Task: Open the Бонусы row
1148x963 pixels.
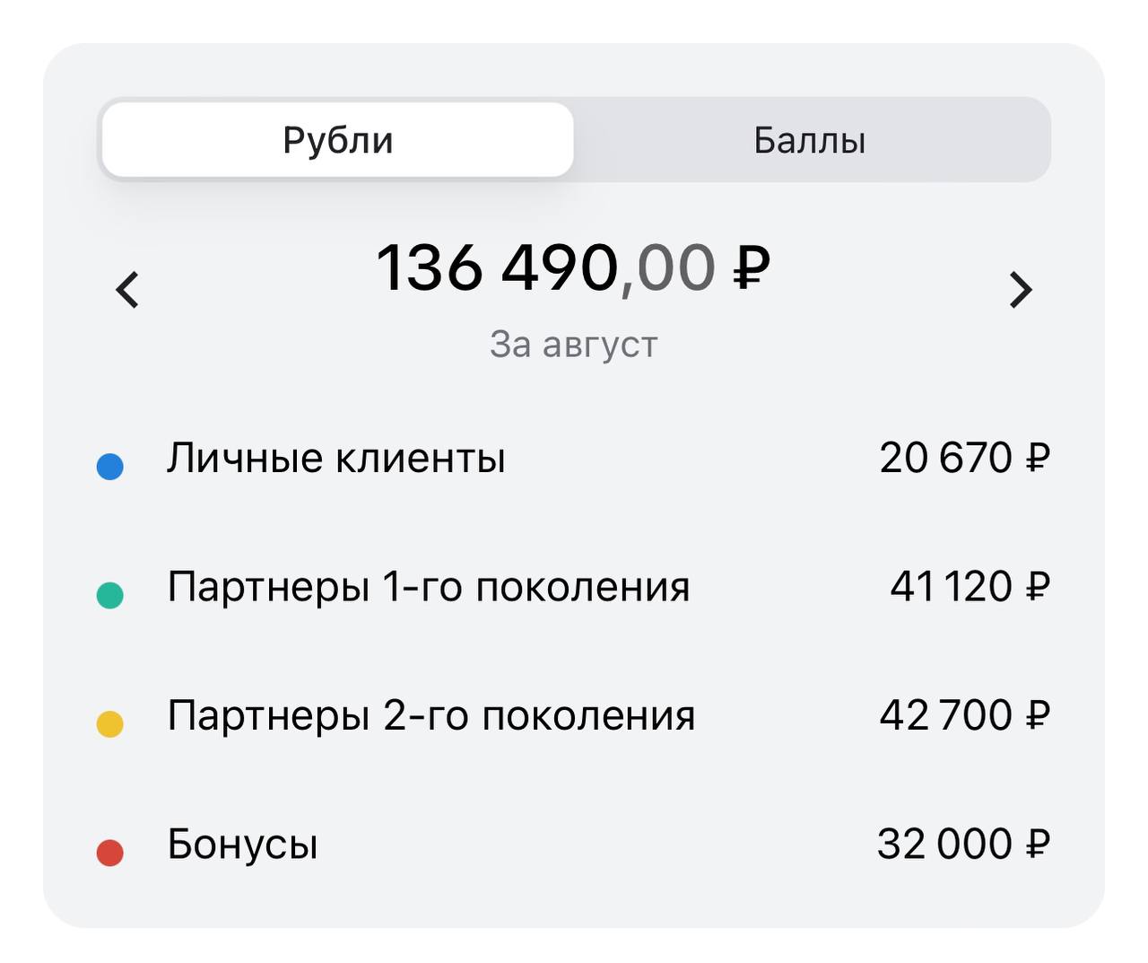Action: tap(574, 845)
